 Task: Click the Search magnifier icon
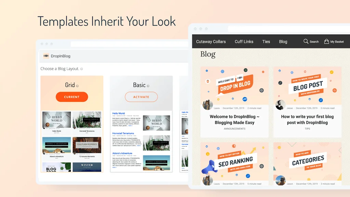(306, 41)
